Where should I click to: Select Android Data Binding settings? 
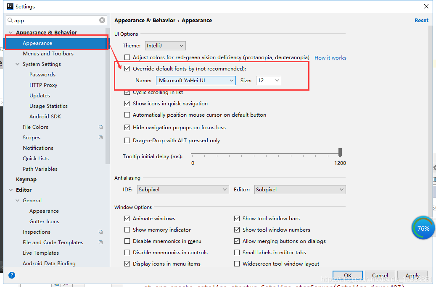[49, 264]
